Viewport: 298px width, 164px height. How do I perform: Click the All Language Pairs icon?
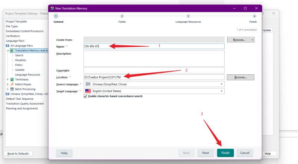[7, 46]
